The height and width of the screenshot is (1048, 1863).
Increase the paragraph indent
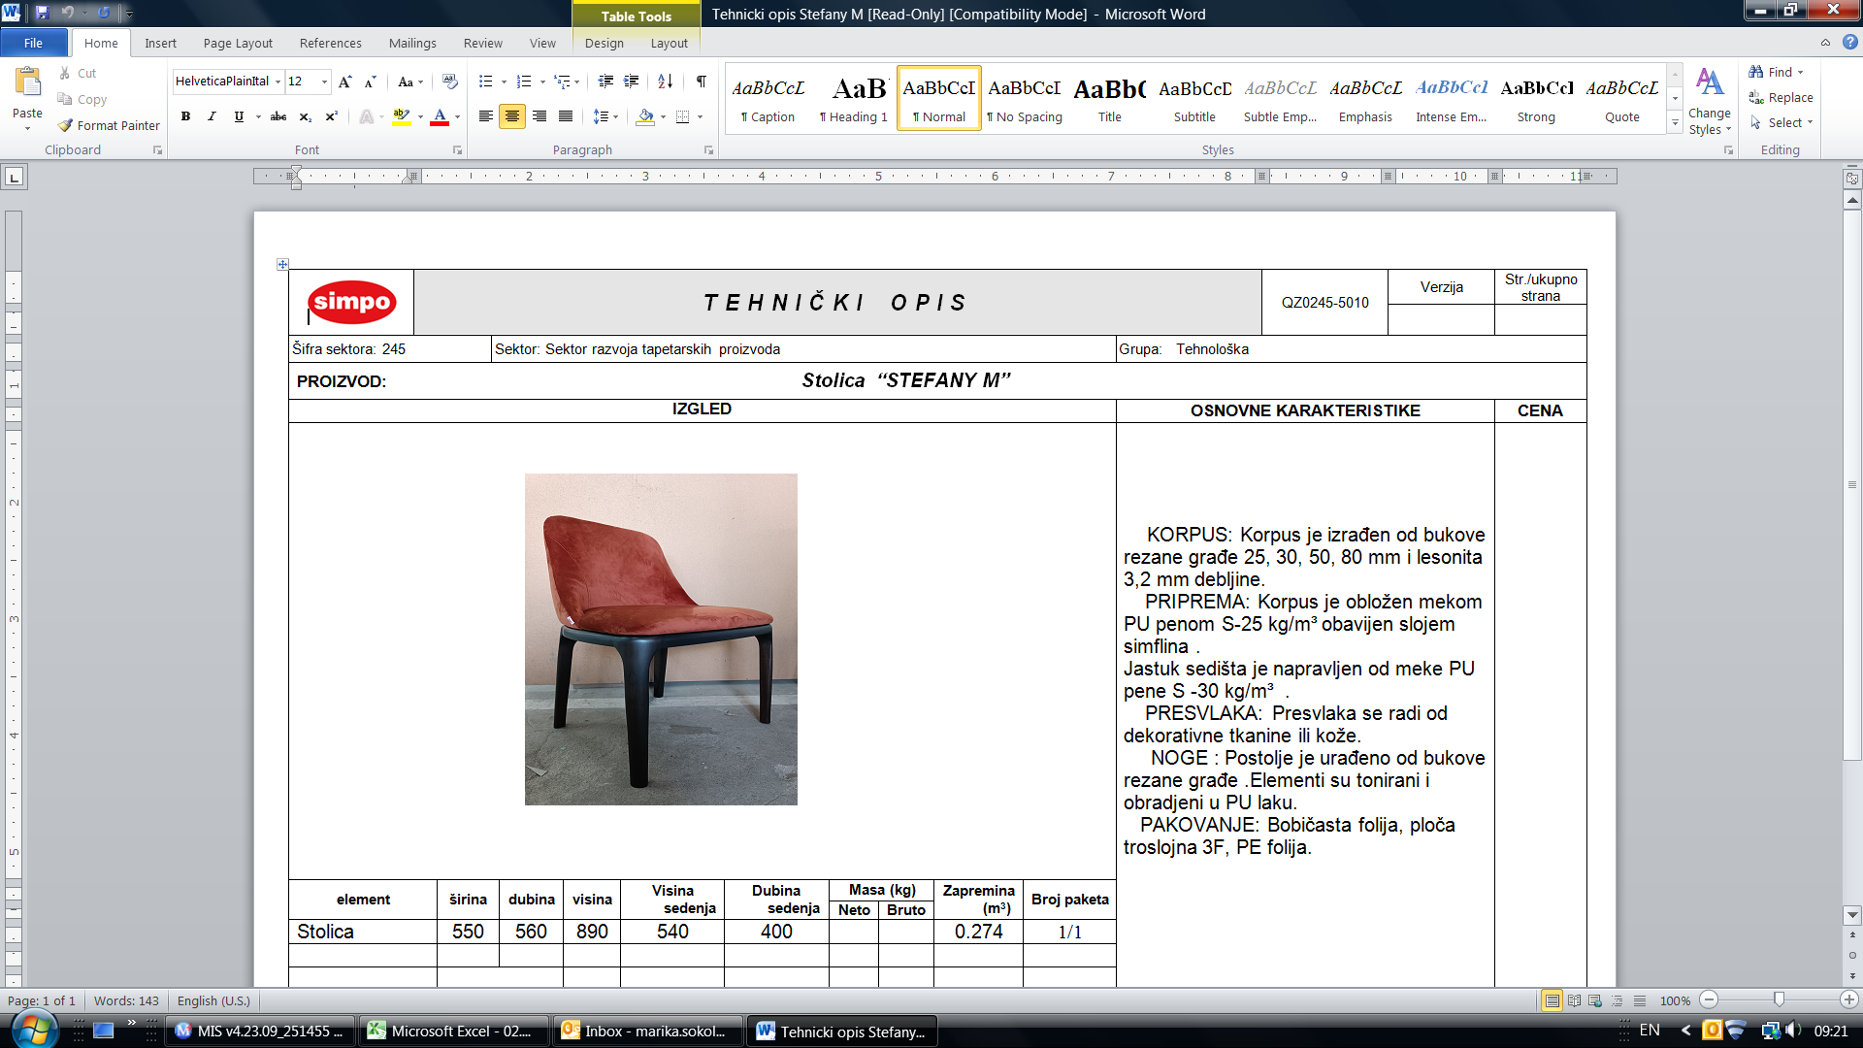coord(632,82)
